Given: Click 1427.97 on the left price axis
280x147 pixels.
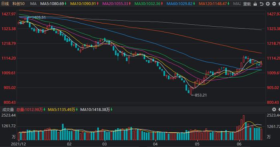Looking at the screenshot, I should point(8,14).
